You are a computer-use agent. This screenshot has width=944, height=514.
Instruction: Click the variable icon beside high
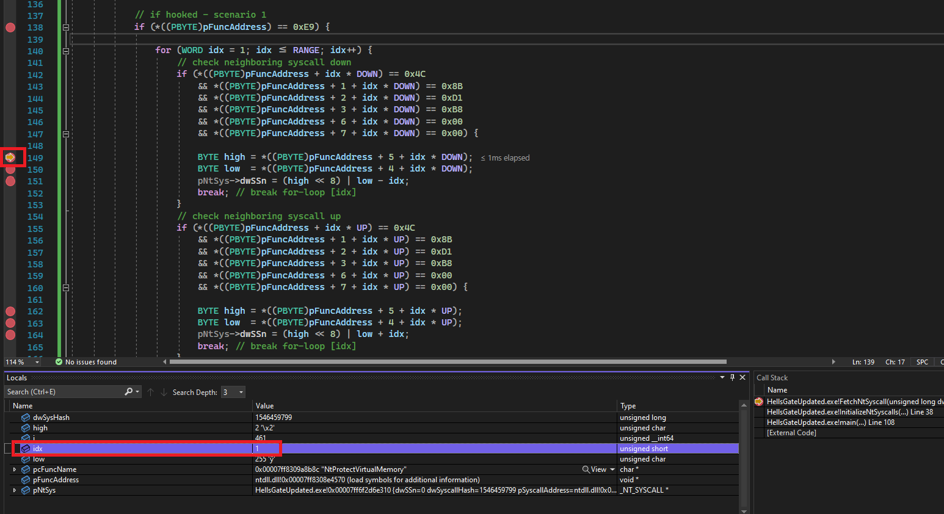(26, 428)
